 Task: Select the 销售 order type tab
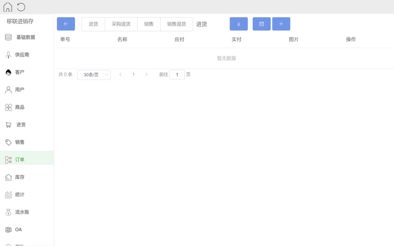(x=149, y=24)
